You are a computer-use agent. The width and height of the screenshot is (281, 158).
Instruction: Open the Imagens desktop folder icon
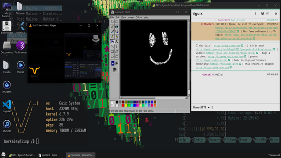[7, 86]
